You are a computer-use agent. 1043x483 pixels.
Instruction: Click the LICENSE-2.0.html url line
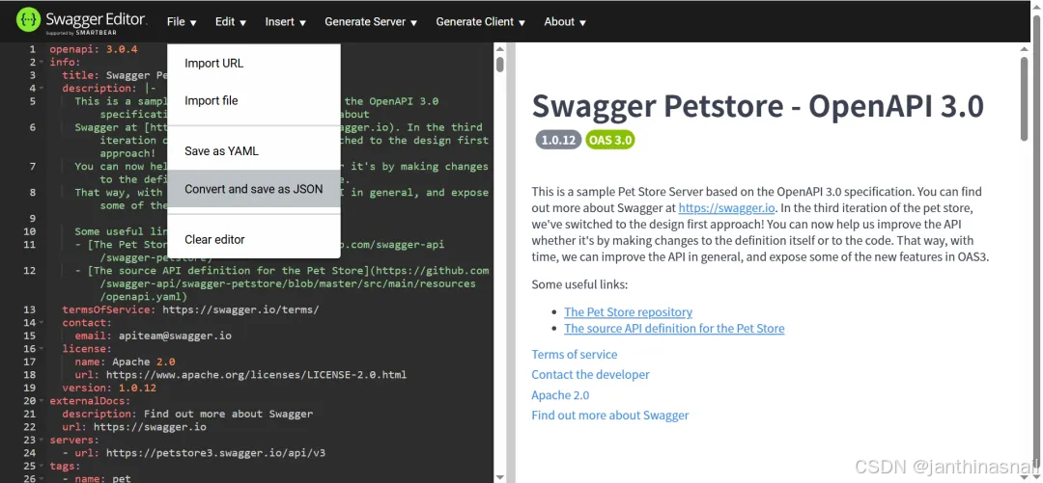coord(240,375)
